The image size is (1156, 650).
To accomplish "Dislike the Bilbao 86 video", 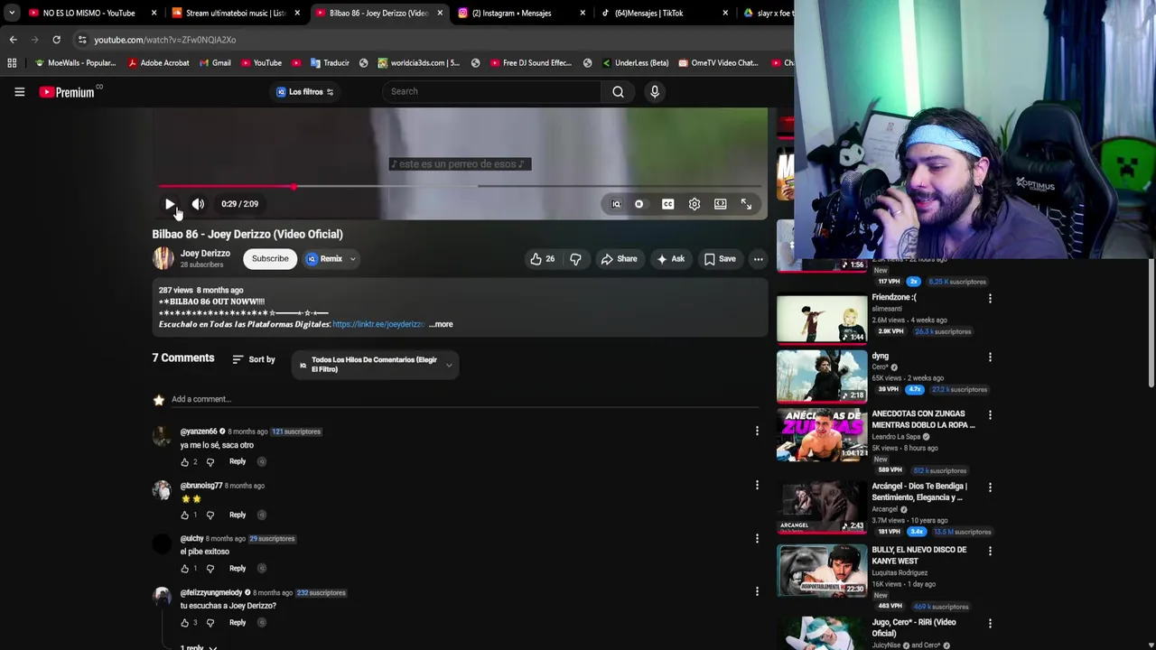I will pyautogui.click(x=575, y=259).
